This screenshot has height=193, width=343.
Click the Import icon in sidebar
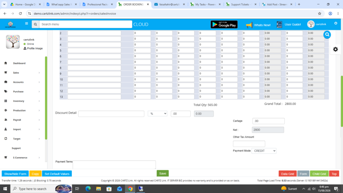coord(6,129)
